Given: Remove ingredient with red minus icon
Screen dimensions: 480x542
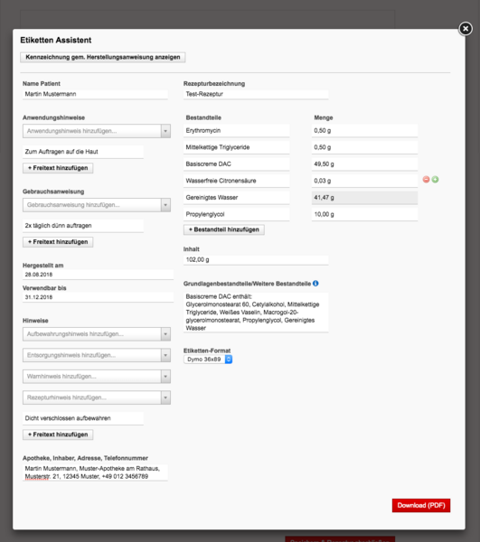Looking at the screenshot, I should click(x=426, y=180).
